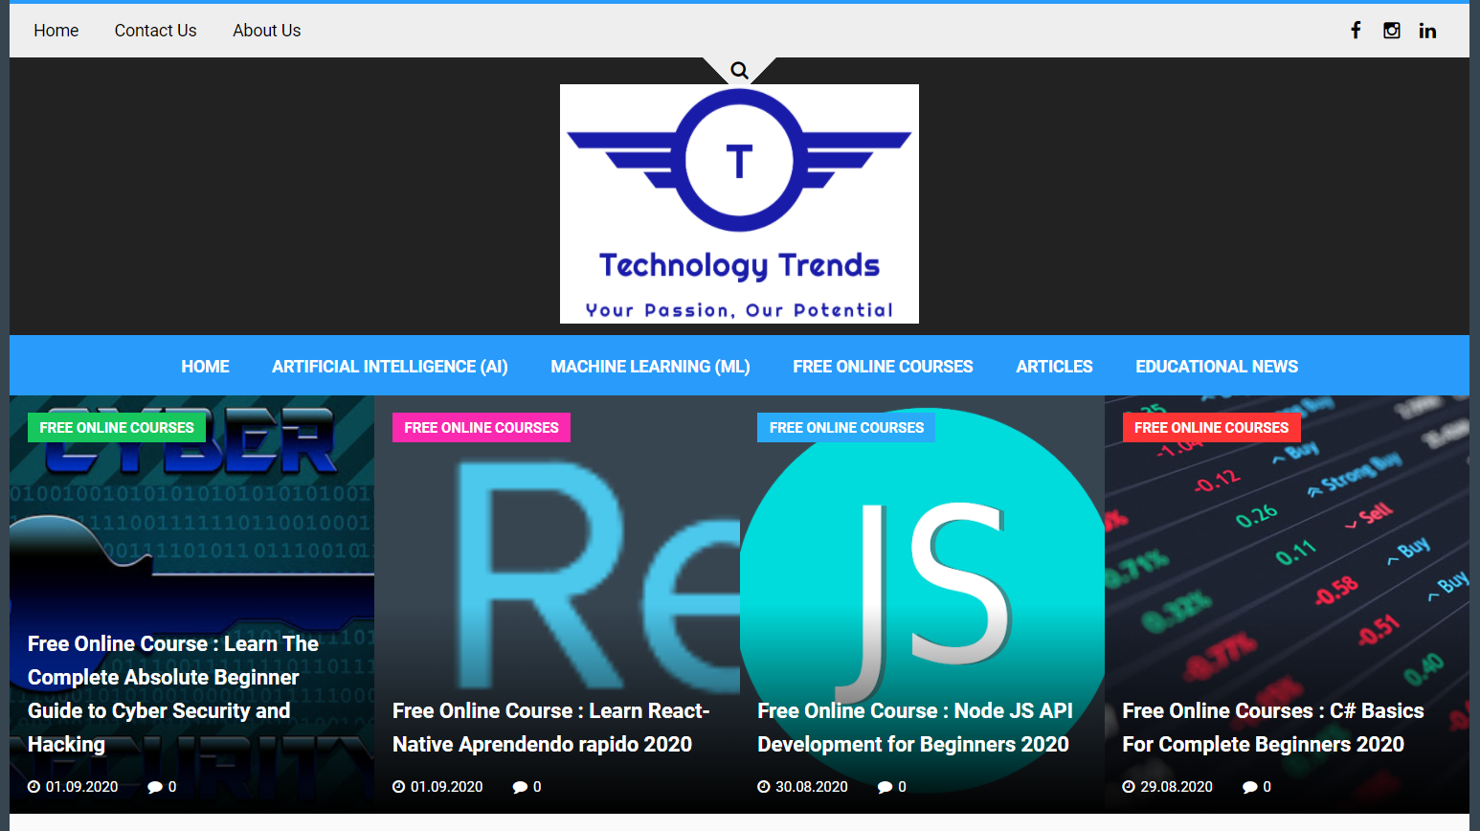Click pink Free Online Courses tag
The width and height of the screenshot is (1480, 831).
point(482,428)
